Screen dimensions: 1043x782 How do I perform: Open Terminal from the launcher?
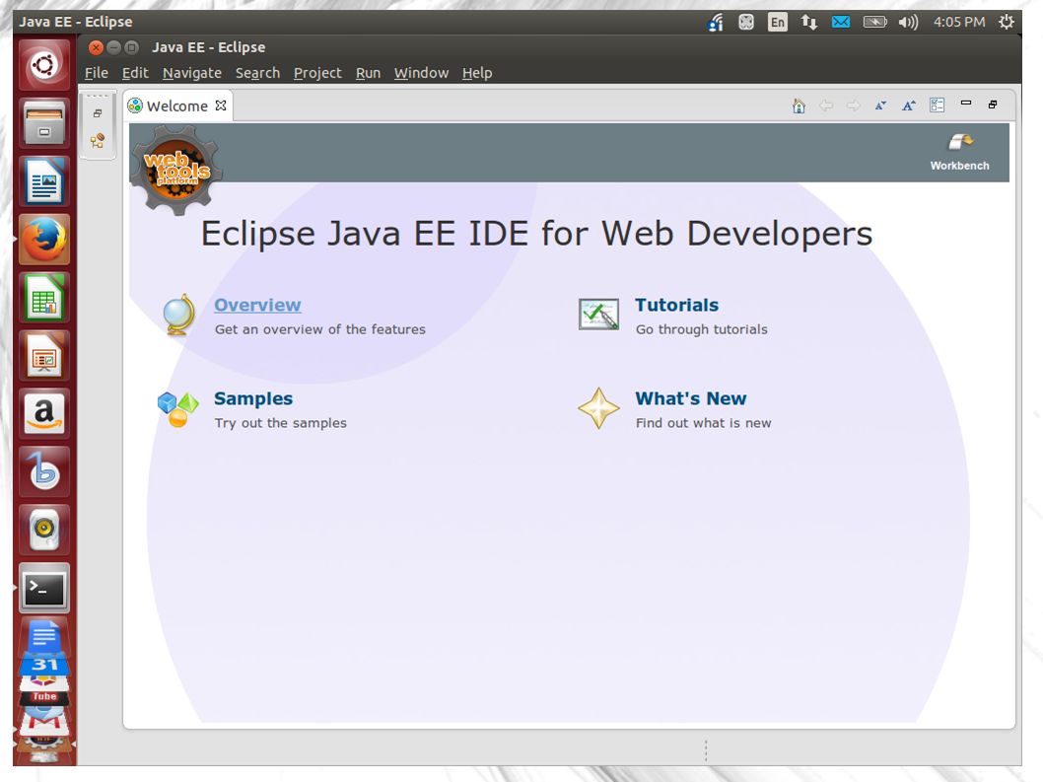(44, 589)
